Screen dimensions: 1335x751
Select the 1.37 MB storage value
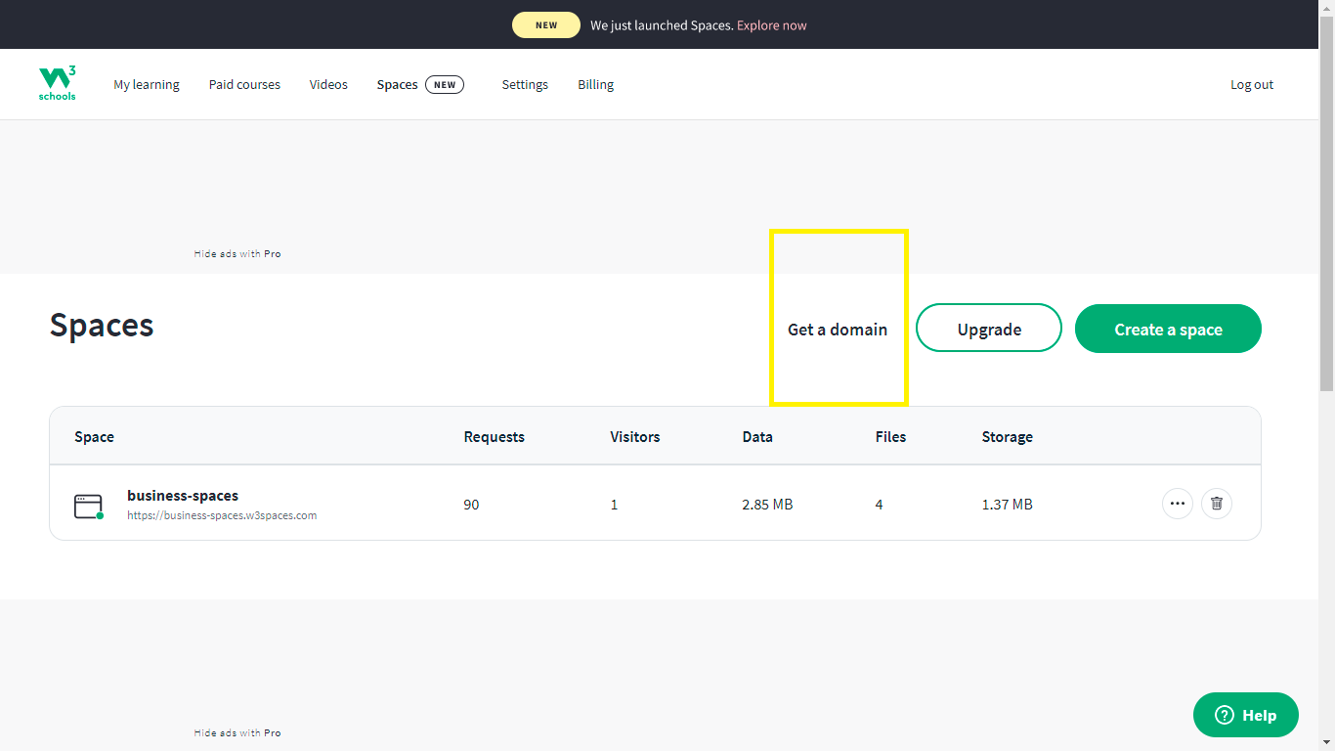click(x=1008, y=505)
